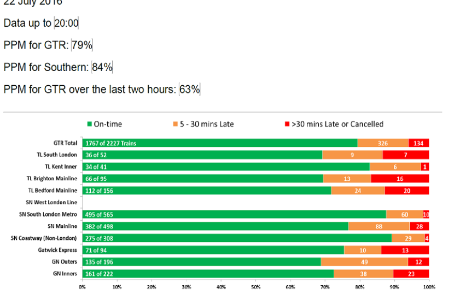Select the GTR Total red segment showing 134
The width and height of the screenshot is (454, 295).
[x=418, y=143]
